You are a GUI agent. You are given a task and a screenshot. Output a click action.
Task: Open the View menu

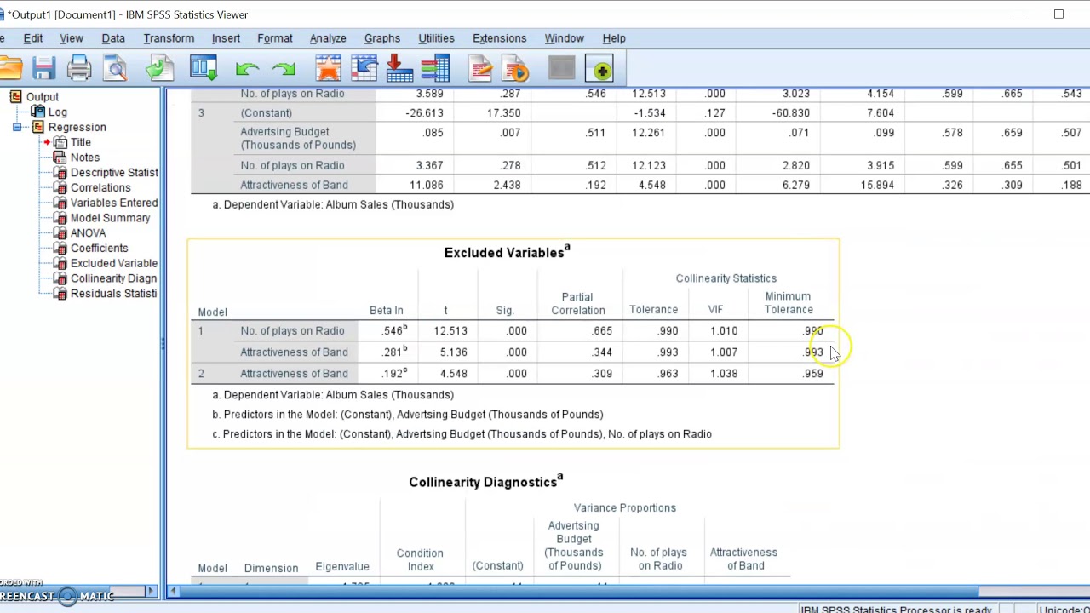click(72, 38)
